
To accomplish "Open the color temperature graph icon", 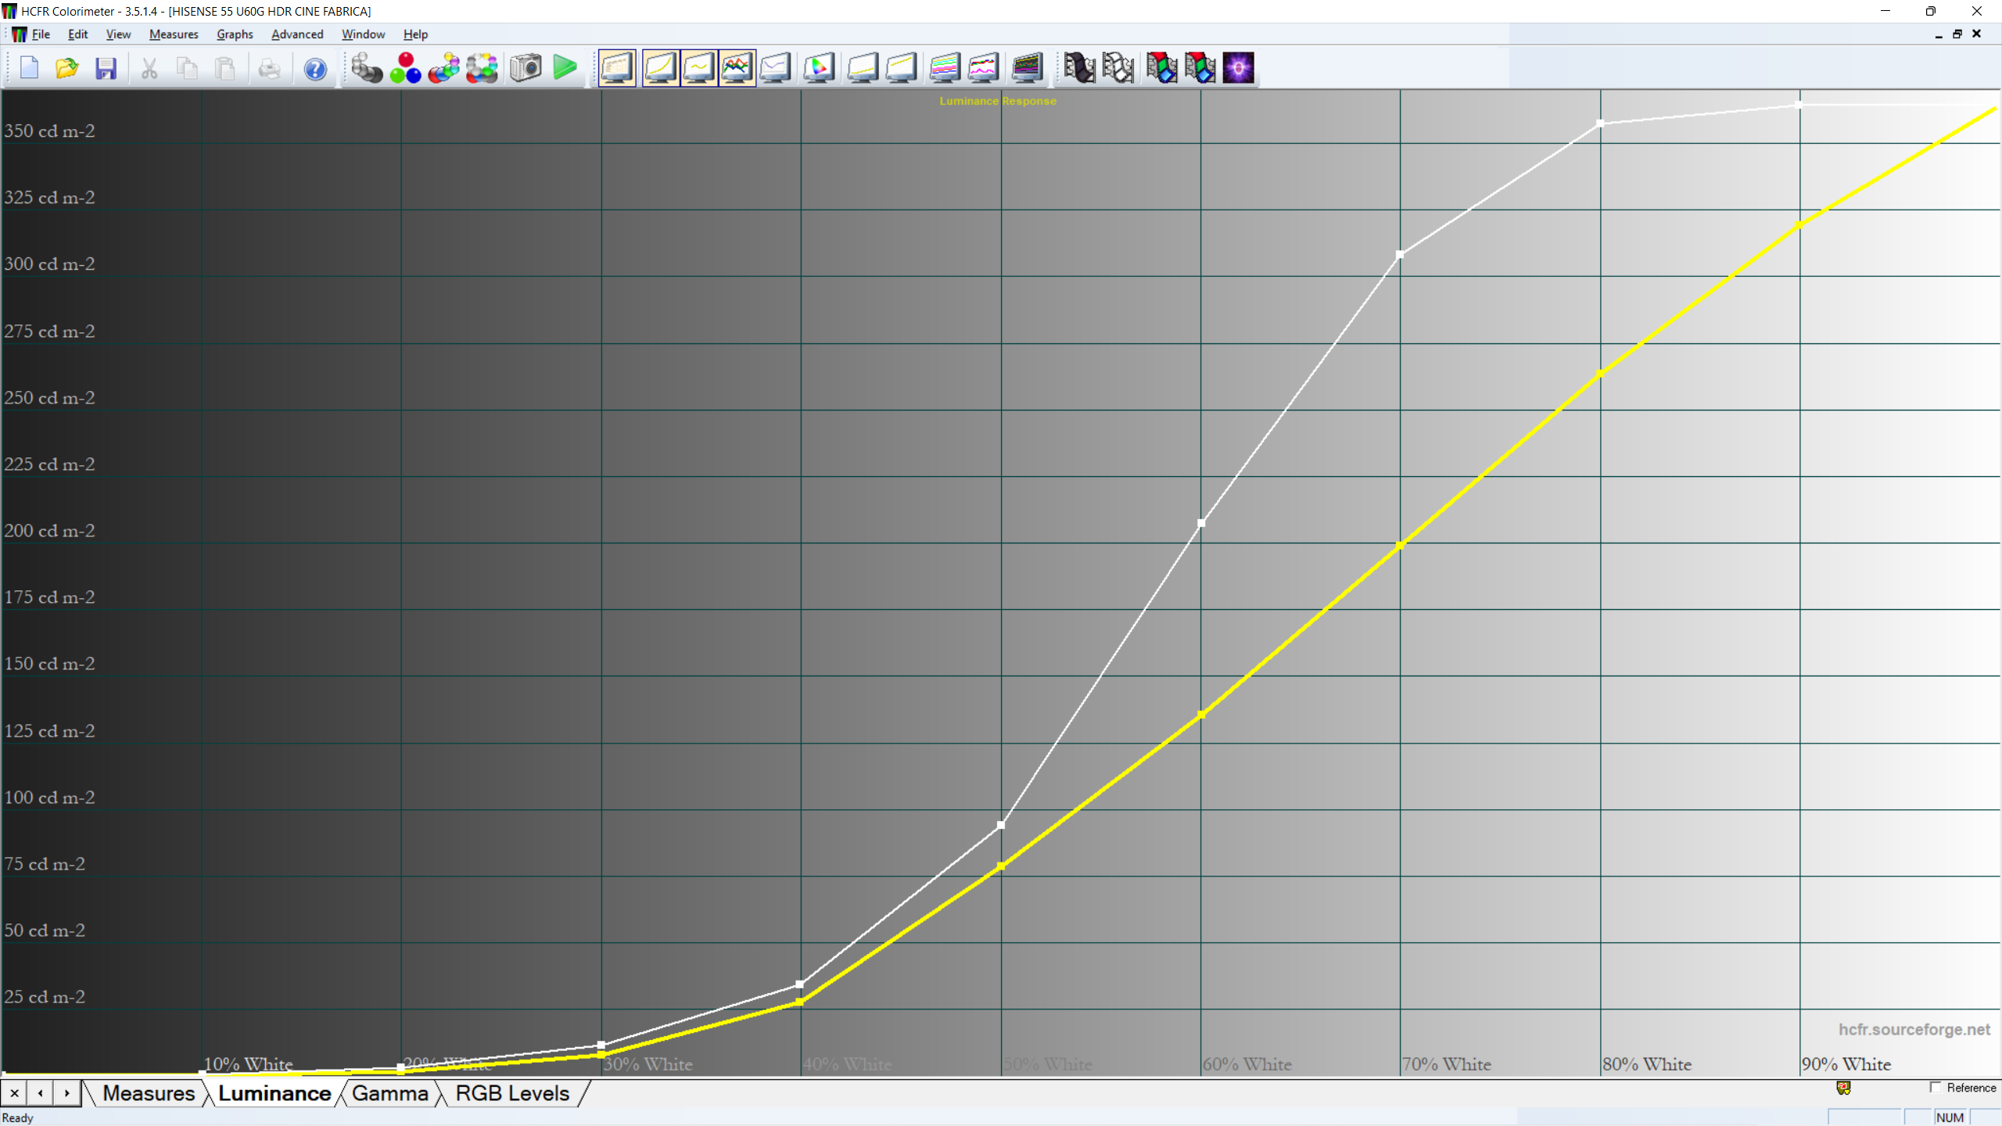I will (x=775, y=68).
